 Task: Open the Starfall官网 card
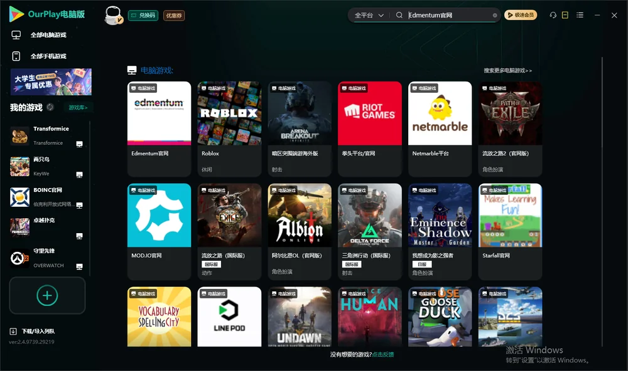click(510, 231)
